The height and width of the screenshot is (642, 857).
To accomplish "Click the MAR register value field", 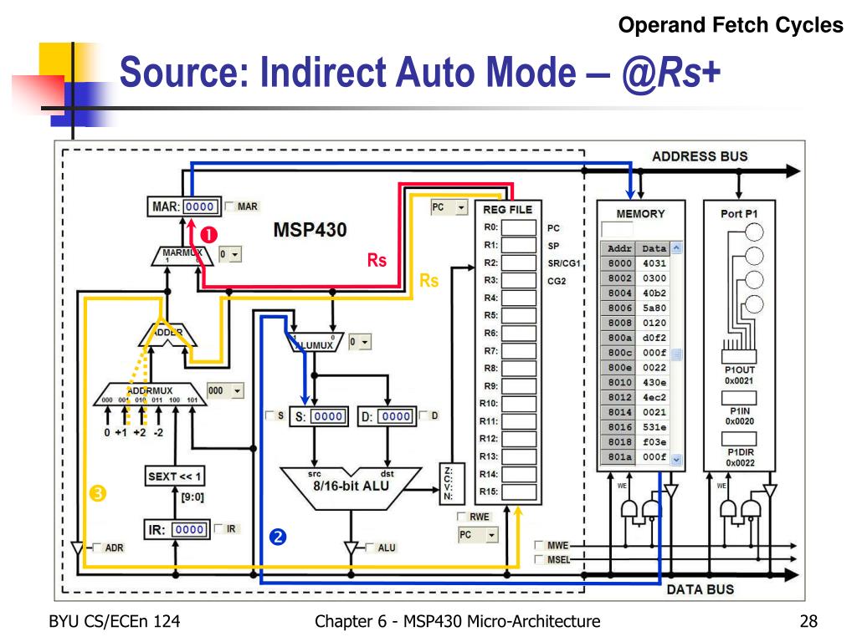I will pyautogui.click(x=201, y=207).
